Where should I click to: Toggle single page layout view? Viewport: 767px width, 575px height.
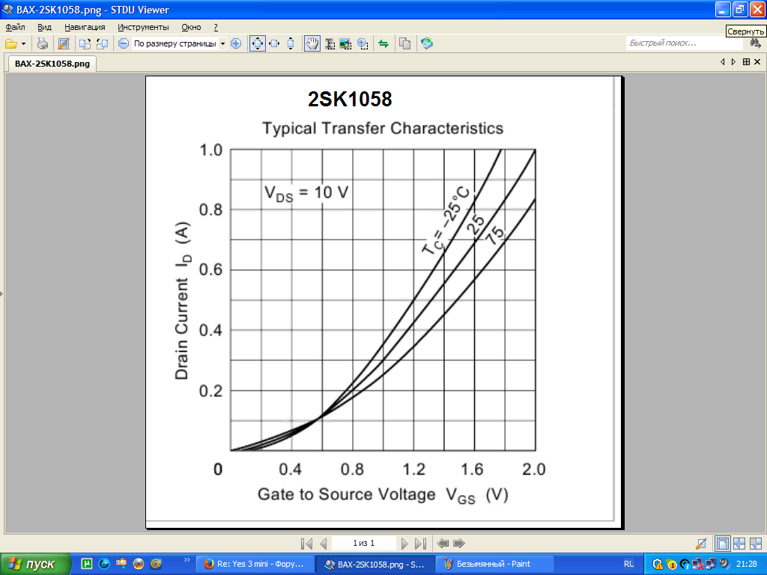point(723,544)
